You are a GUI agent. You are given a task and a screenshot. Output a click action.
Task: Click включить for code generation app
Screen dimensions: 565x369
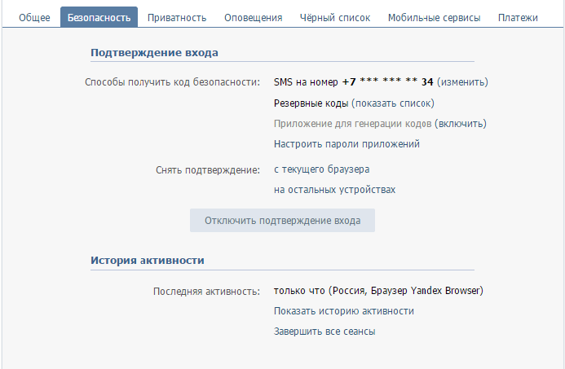click(x=461, y=124)
